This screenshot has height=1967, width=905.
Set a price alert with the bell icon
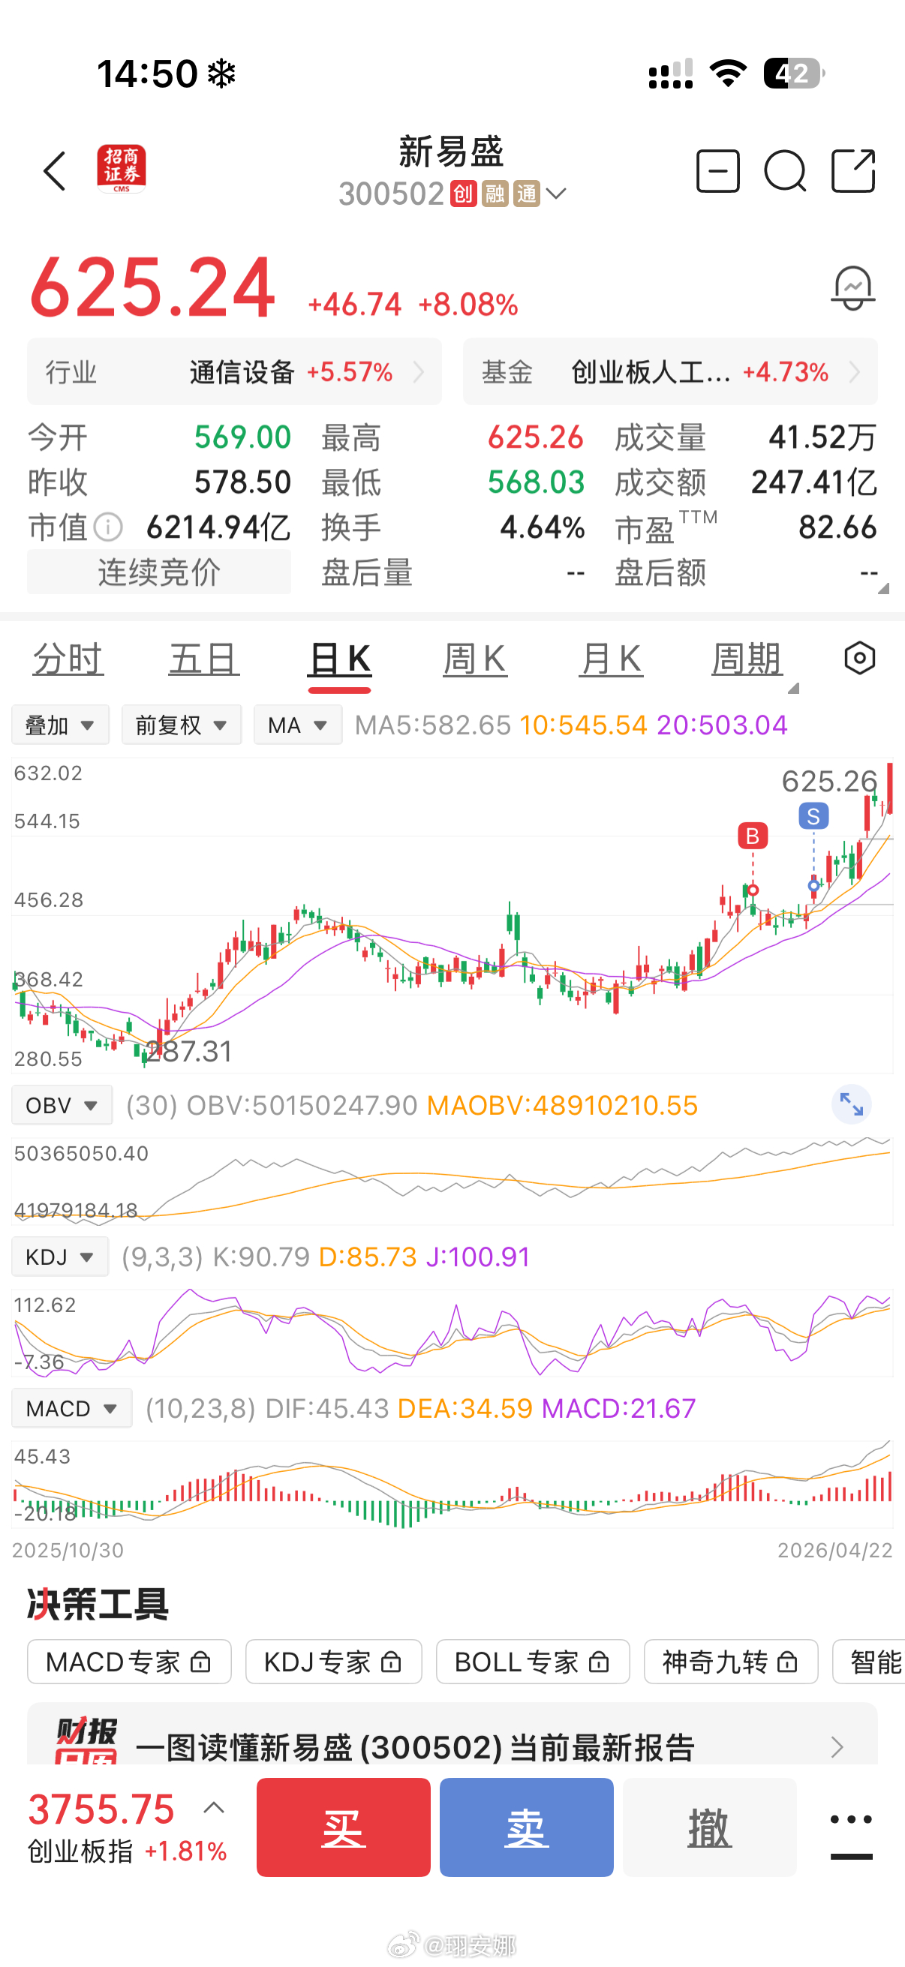tap(852, 289)
